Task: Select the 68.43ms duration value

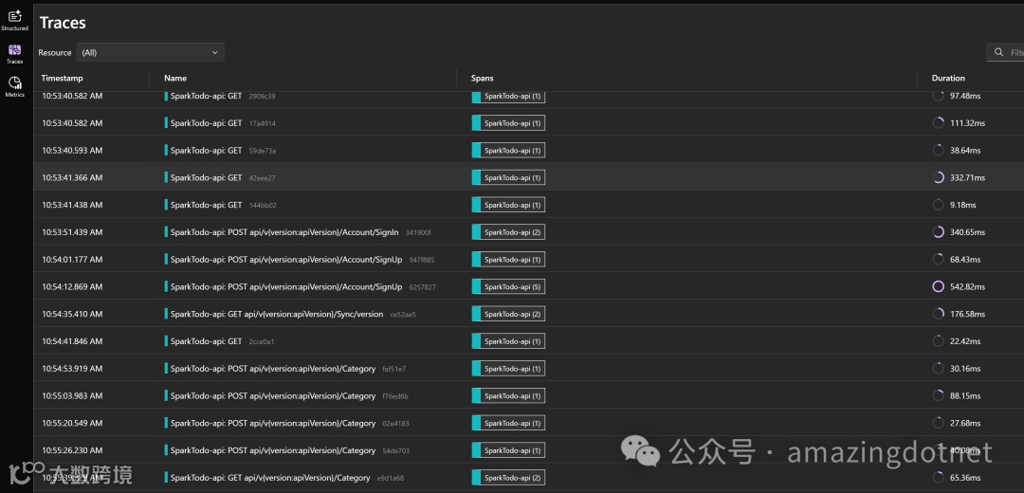Action: [x=965, y=259]
